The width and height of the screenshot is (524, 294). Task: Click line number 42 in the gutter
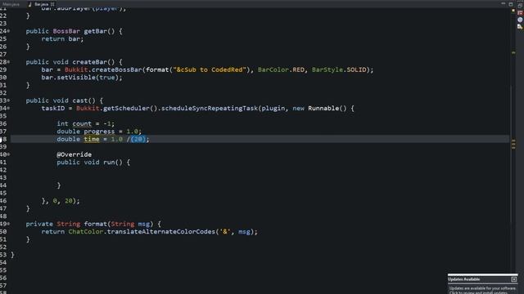pyautogui.click(x=3, y=170)
